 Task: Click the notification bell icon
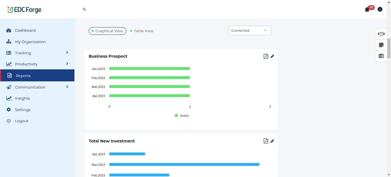[x=367, y=10]
